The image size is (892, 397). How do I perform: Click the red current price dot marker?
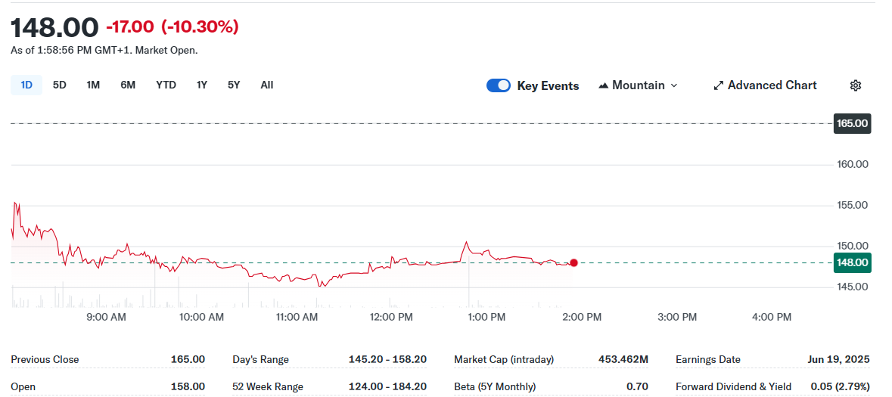(573, 262)
